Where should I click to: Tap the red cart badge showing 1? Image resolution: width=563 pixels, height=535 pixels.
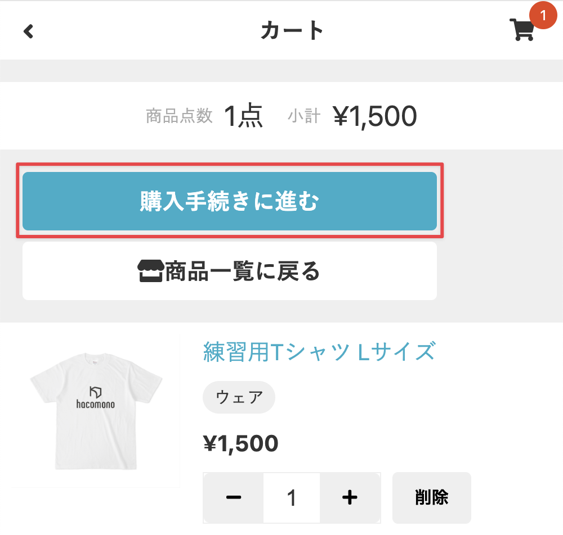click(x=543, y=15)
